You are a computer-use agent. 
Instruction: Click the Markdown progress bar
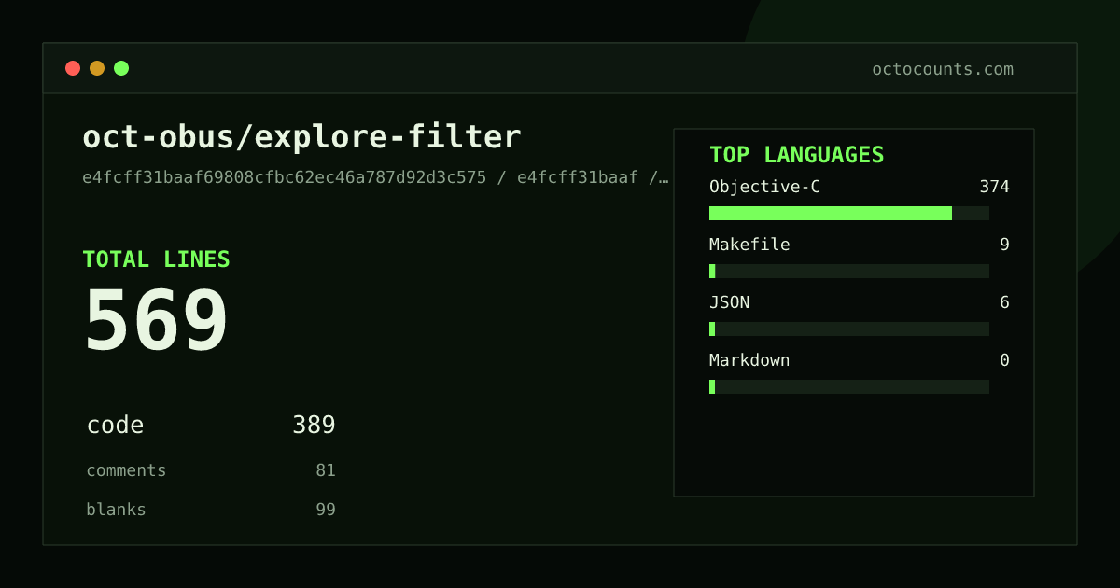[849, 386]
